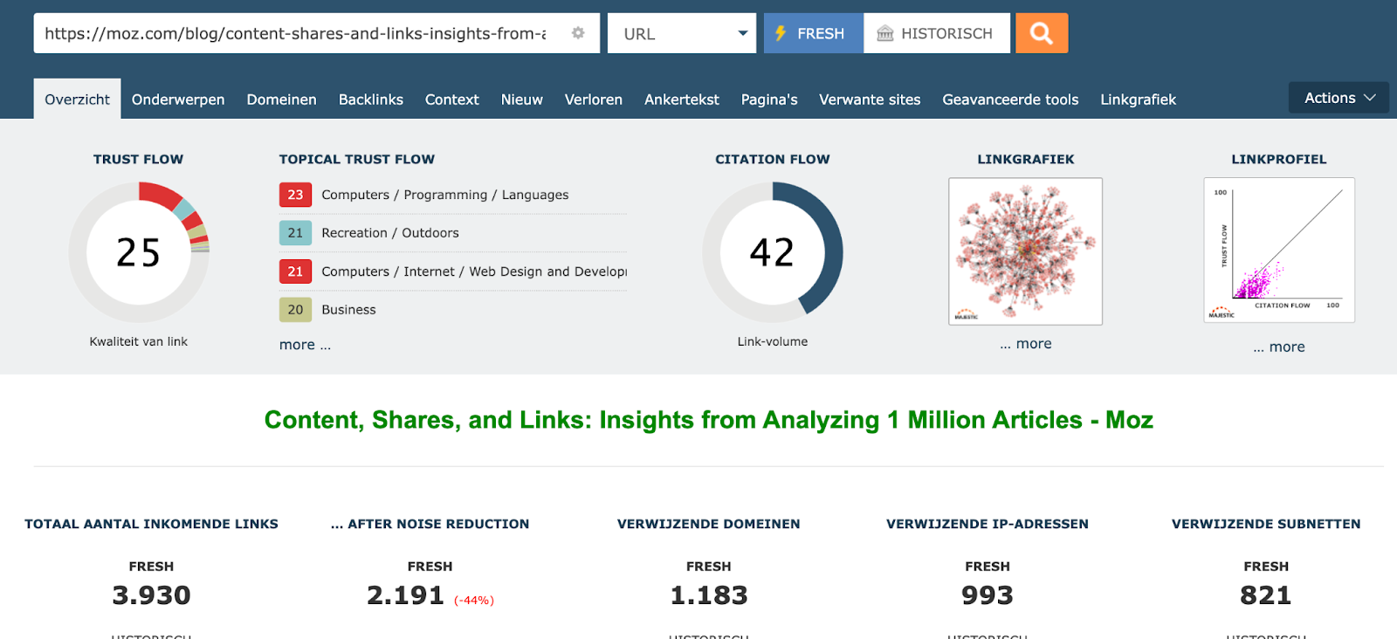Select Computers / Programming / Languages topic

click(445, 195)
